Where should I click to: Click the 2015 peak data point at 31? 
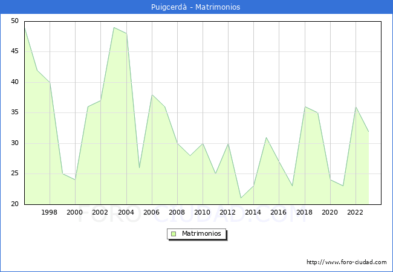pyautogui.click(x=266, y=137)
